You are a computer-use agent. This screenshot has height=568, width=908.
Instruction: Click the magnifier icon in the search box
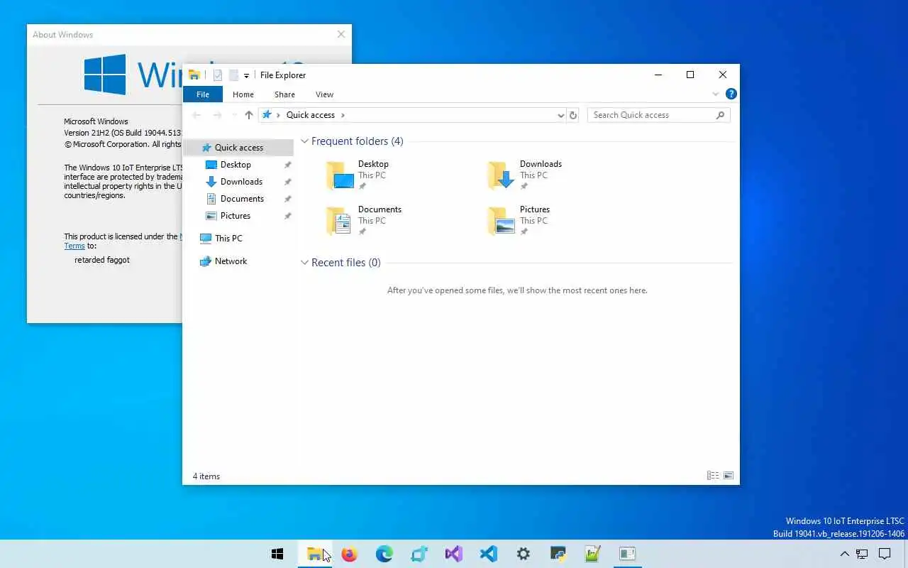click(720, 115)
